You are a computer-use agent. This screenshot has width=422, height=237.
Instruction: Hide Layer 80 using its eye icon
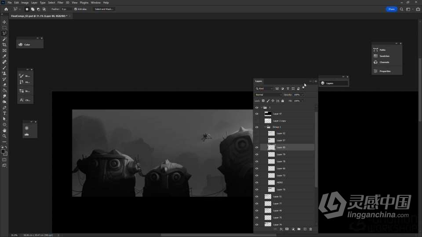tap(257, 147)
